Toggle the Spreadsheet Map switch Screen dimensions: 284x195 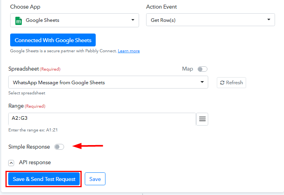point(202,69)
